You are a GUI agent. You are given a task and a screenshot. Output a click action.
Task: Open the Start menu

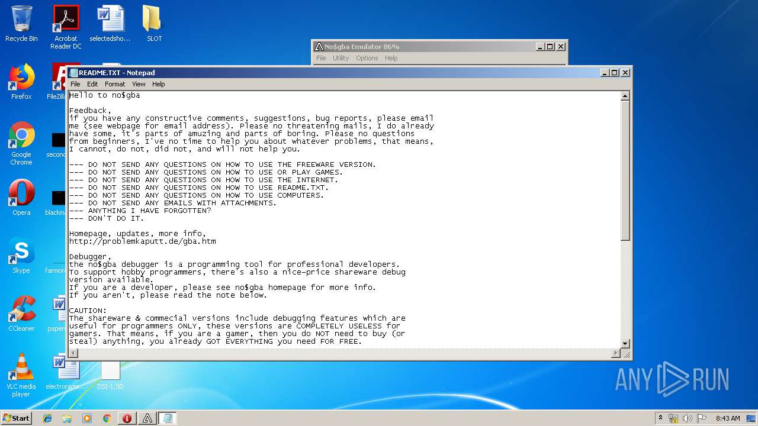[x=16, y=418]
